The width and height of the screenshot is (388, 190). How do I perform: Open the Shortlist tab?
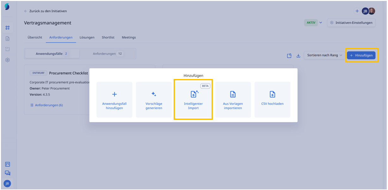(x=108, y=37)
